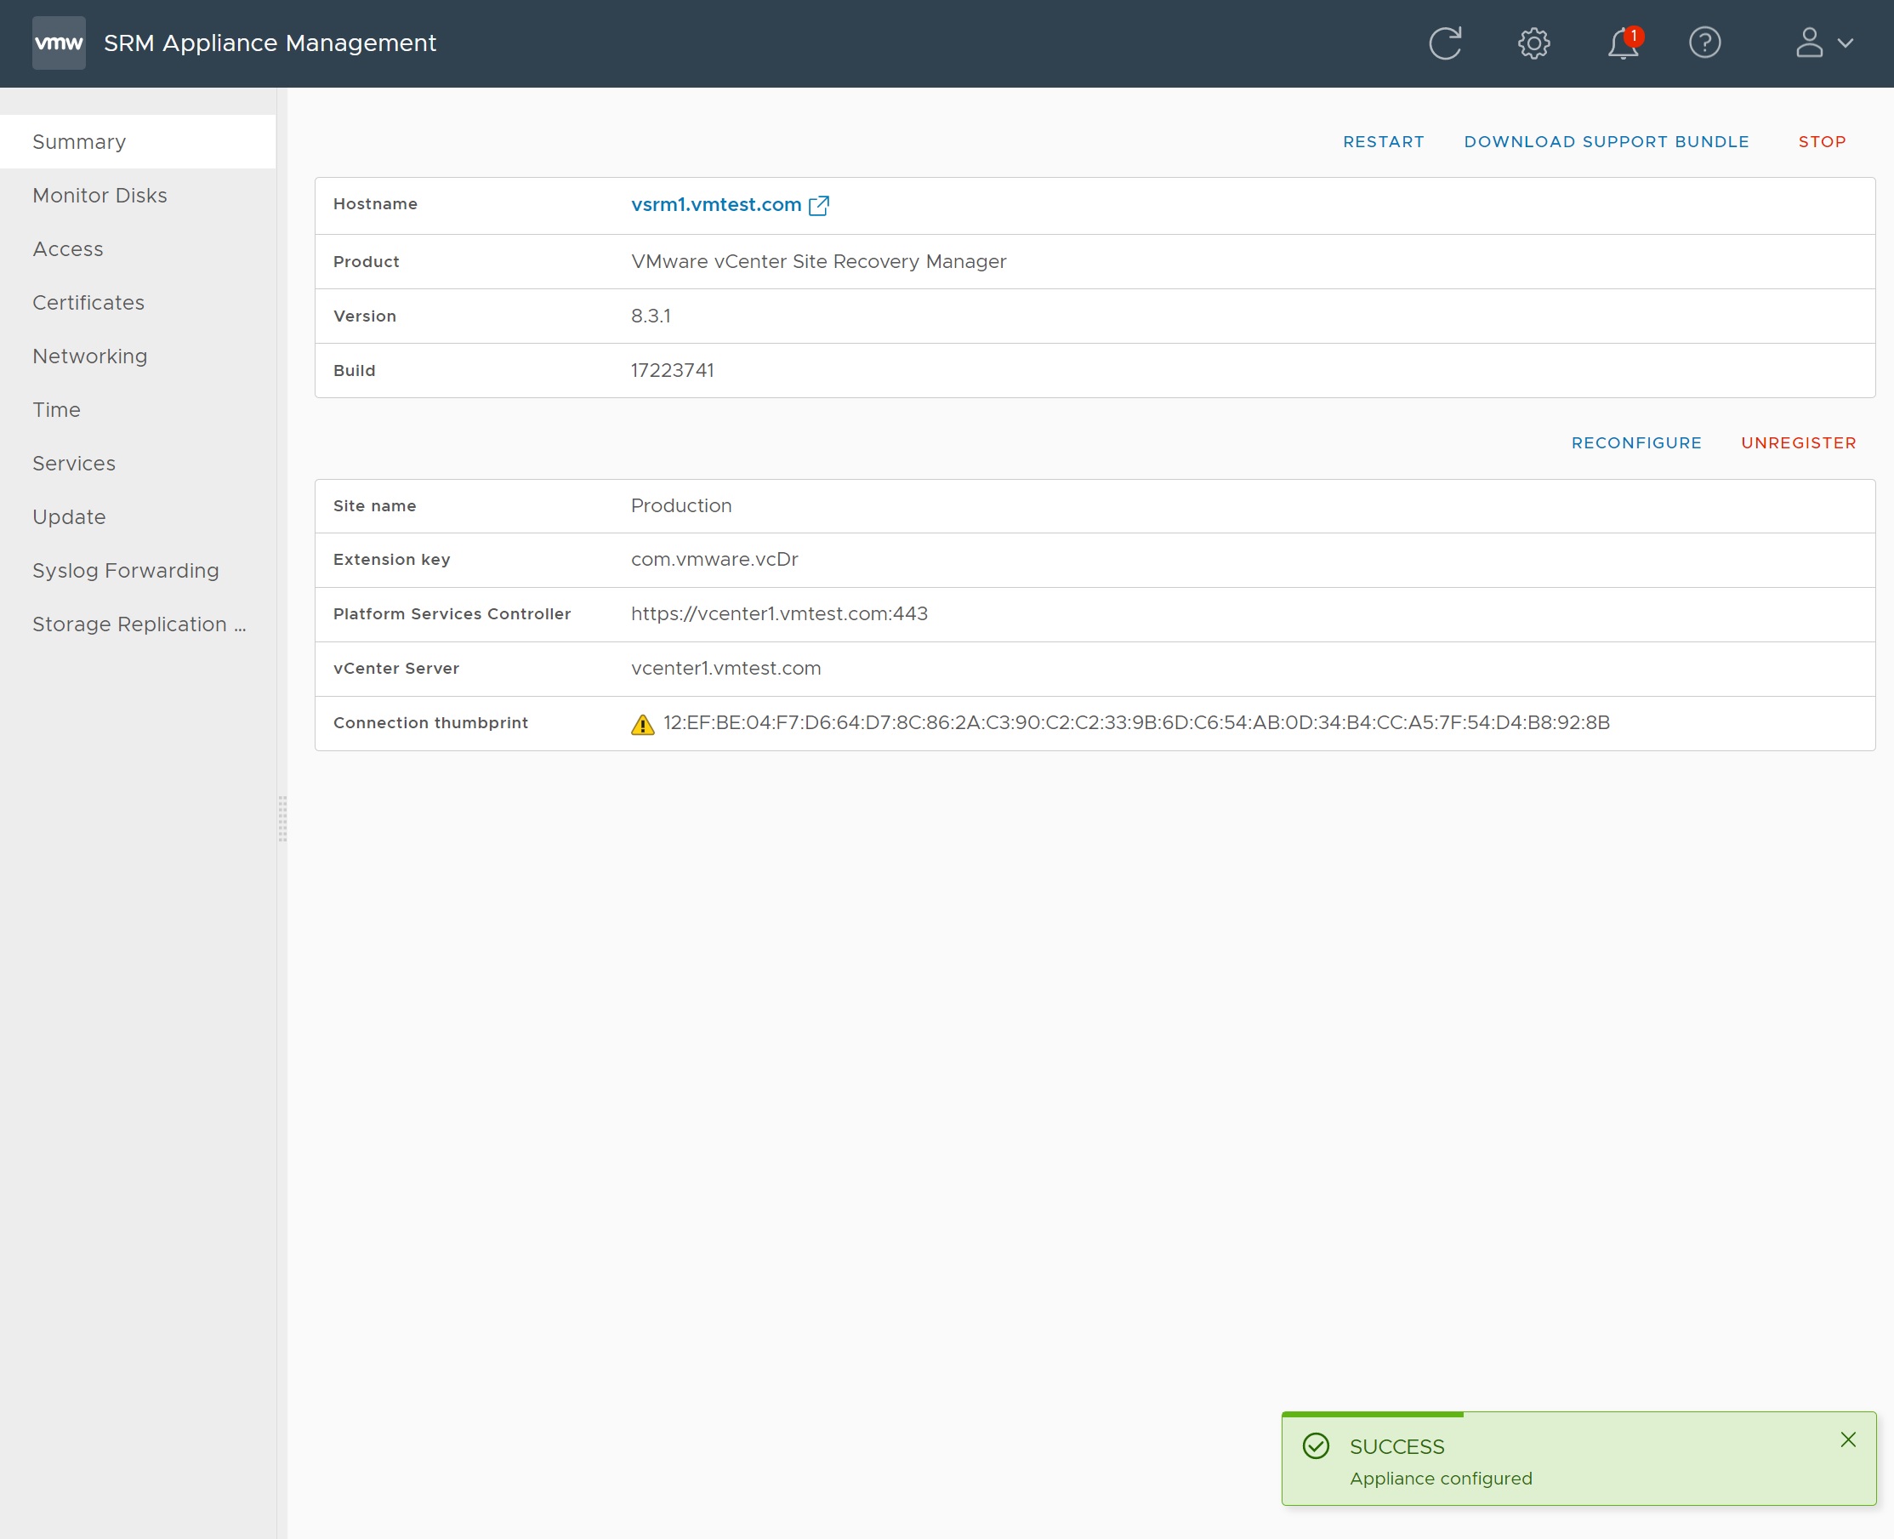Dismiss the SUCCESS notification
Image resolution: width=1894 pixels, height=1539 pixels.
point(1848,1439)
